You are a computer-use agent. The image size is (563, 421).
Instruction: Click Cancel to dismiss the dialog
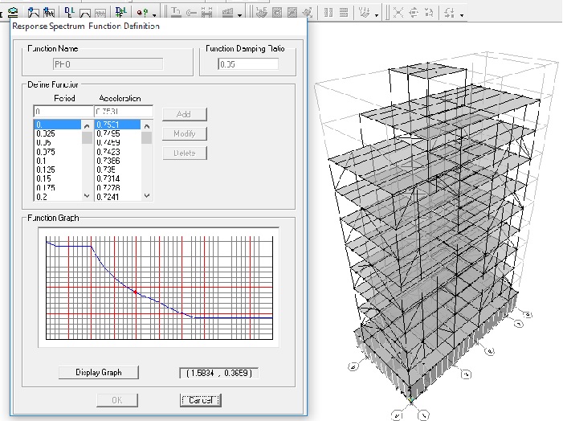click(200, 399)
